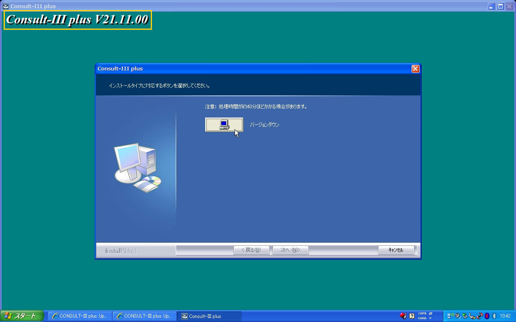Click the 10:42 system clock
Screen dimensions: 516x322
(x=506, y=316)
